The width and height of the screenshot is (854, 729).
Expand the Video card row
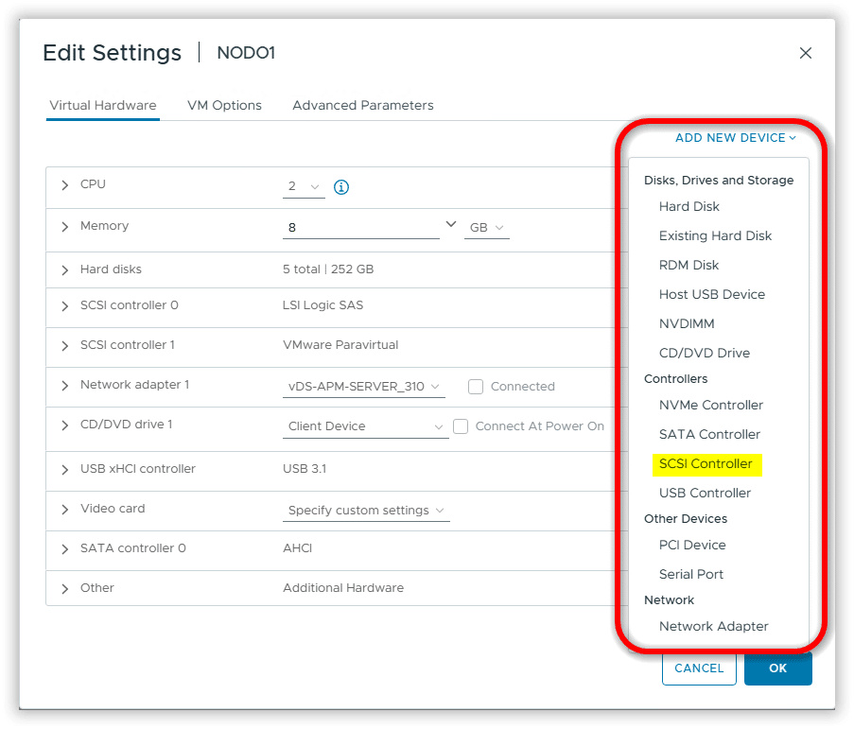65,509
